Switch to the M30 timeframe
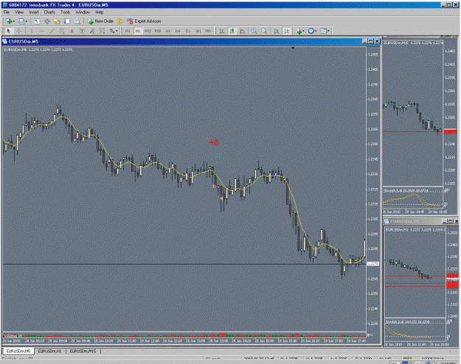 [158, 31]
